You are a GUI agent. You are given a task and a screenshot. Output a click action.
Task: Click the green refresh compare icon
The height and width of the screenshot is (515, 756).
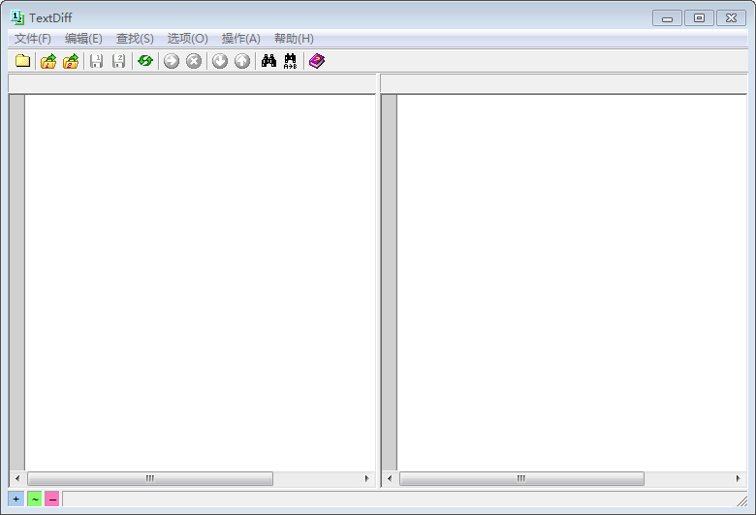tap(145, 61)
